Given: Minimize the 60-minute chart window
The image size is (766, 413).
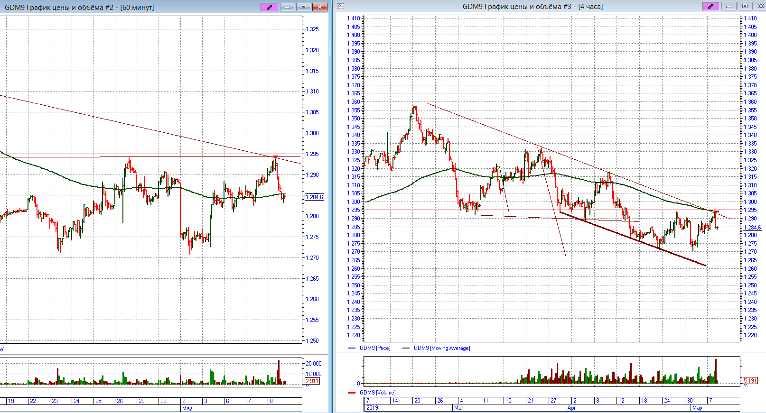Looking at the screenshot, I should point(287,7).
